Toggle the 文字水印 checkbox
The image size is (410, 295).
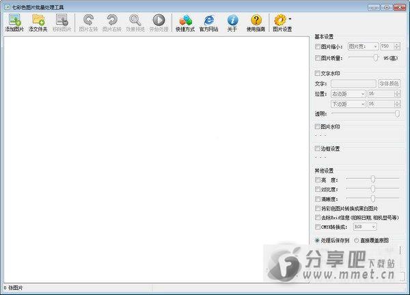click(x=318, y=73)
